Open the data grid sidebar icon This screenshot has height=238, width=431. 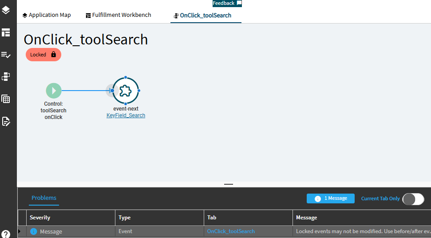coord(6,99)
